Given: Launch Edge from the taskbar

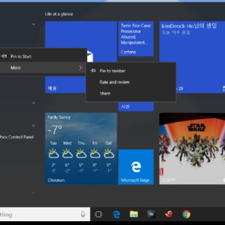Looking at the screenshot, I should [x=116, y=214].
